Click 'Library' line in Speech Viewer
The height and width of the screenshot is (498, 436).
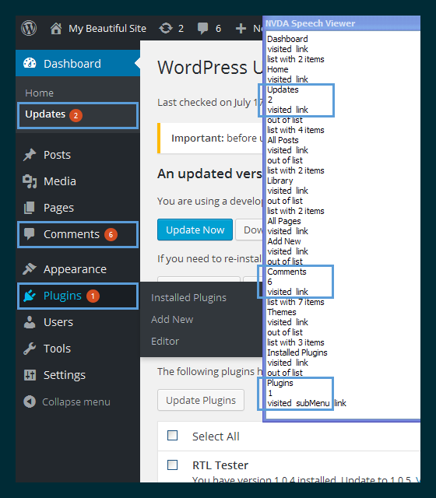coord(280,181)
